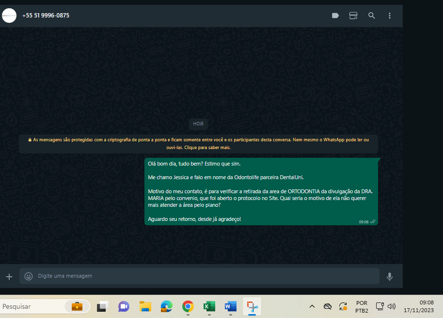Viewport: 443px width, 318px height.
Task: Click the label tag icon in chat header
Action: (335, 16)
